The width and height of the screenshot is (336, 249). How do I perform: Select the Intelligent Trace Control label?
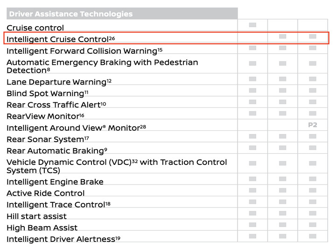click(58, 205)
